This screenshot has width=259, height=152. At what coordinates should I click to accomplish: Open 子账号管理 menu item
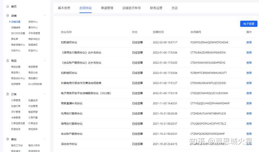(34, 33)
